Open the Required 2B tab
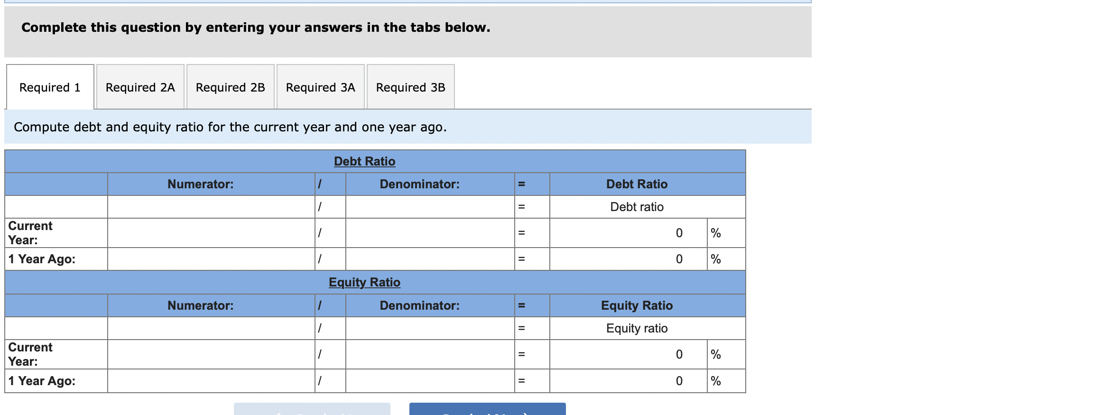The image size is (1111, 415). [x=230, y=87]
